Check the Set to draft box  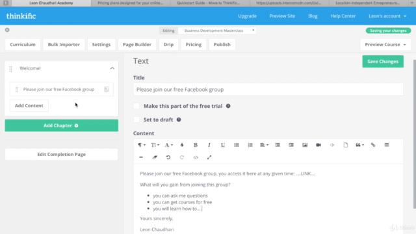(136, 120)
